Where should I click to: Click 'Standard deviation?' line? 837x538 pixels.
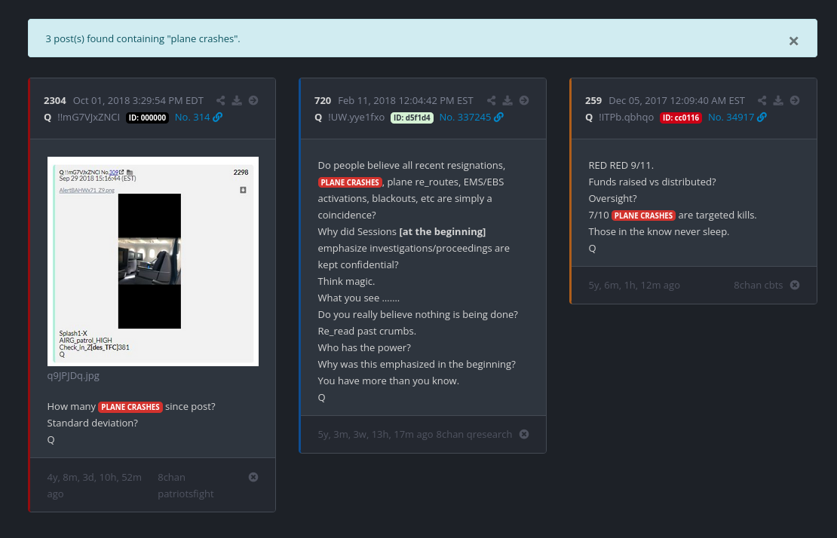coord(92,423)
